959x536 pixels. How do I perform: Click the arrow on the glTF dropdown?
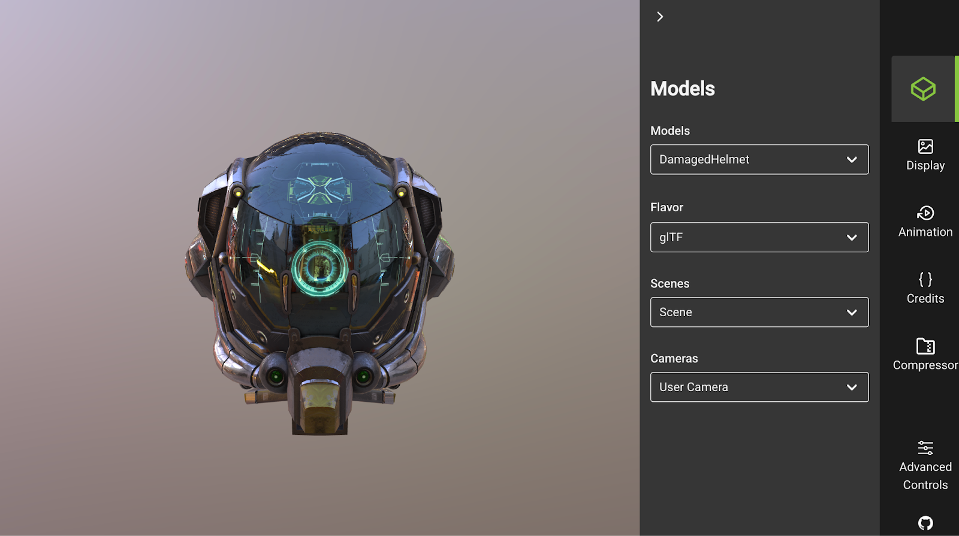tap(852, 238)
